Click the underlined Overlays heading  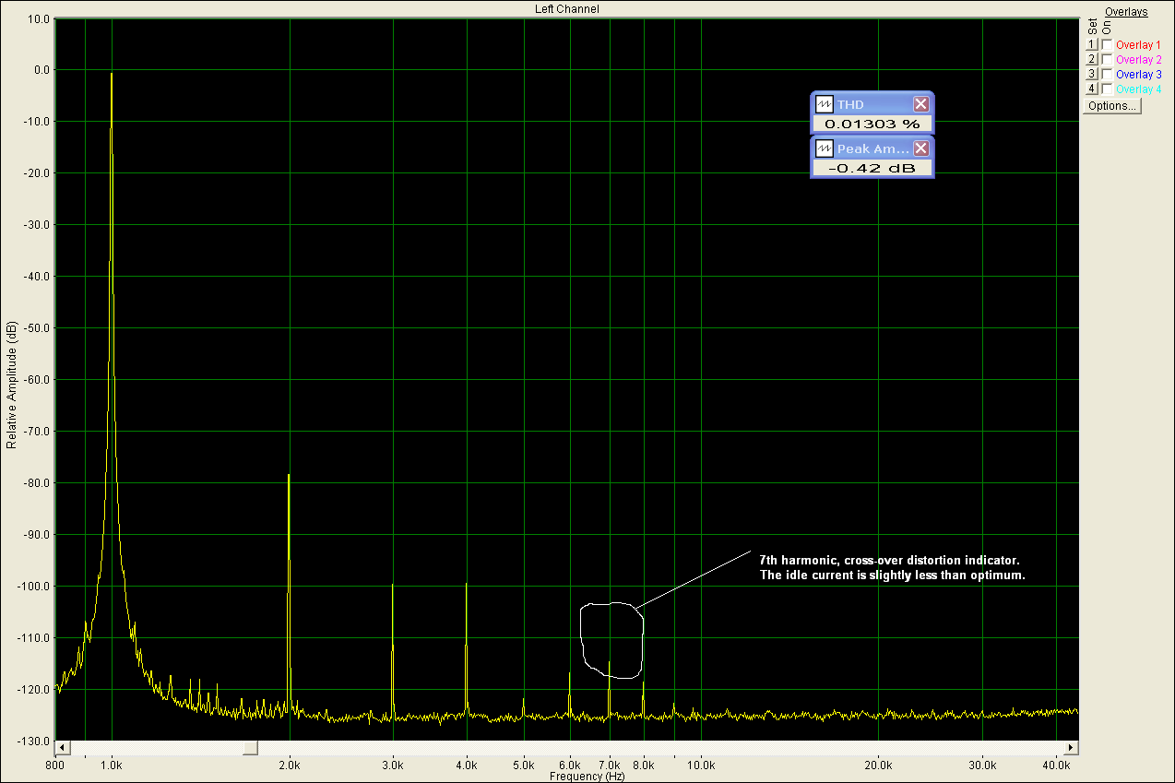(x=1126, y=12)
